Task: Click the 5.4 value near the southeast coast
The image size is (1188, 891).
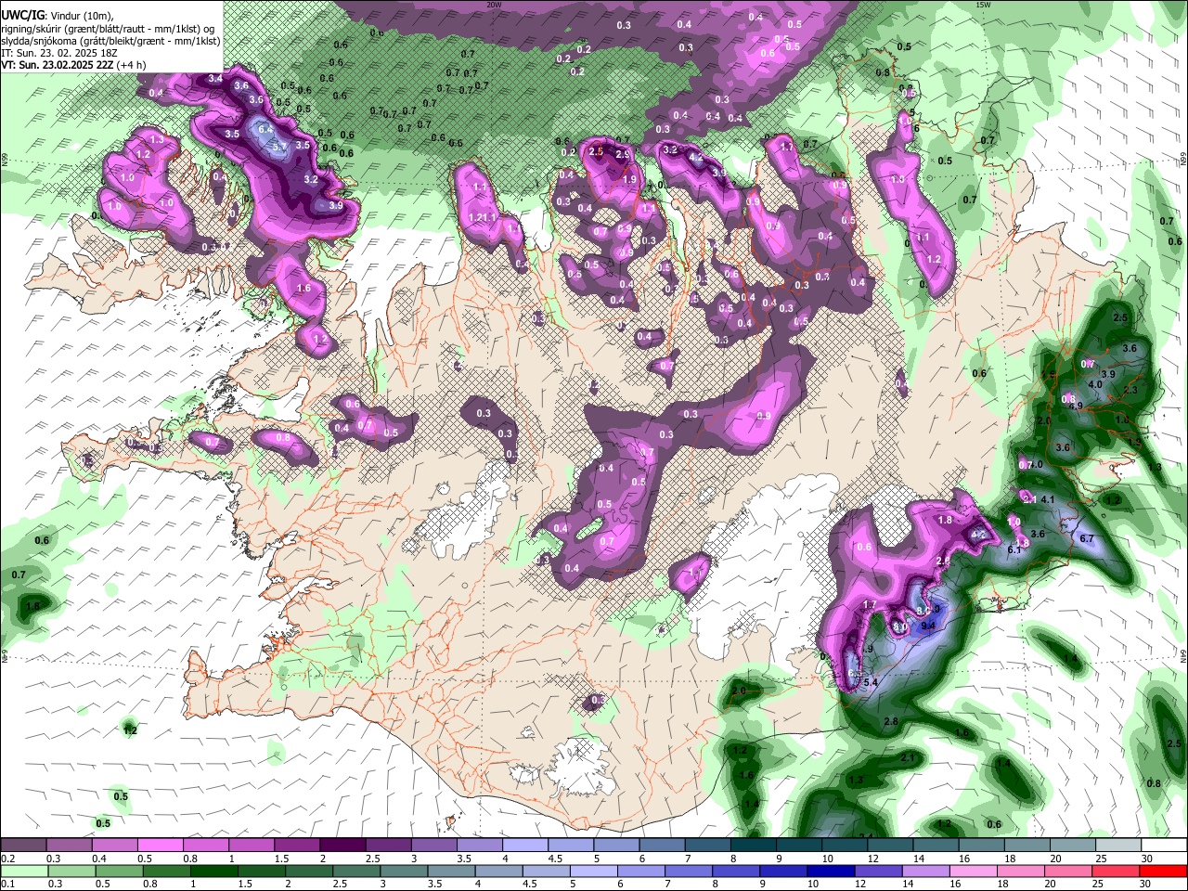Action: [871, 682]
